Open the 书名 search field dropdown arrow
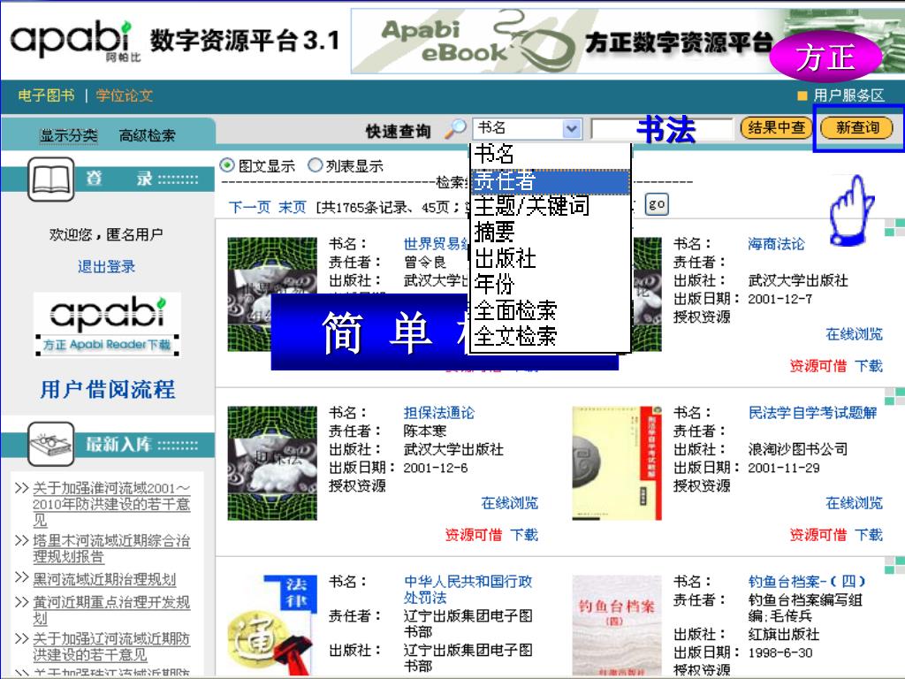Viewport: 905px width, 679px height. [x=572, y=129]
